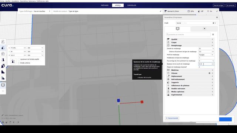
Task: Click the Multiplicateur de ligne de remplissage field
Action: [206, 58]
